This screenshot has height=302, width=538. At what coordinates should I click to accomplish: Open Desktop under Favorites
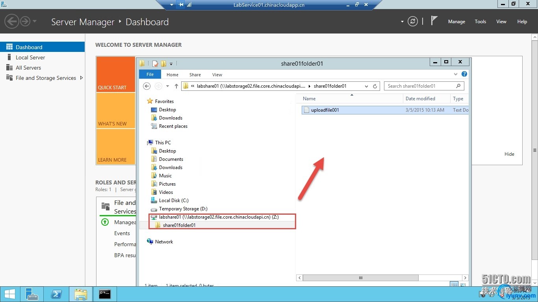[167, 110]
